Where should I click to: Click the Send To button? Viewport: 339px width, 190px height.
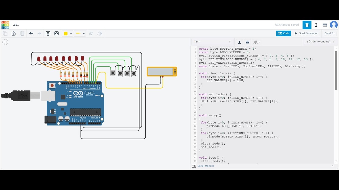[329, 34]
